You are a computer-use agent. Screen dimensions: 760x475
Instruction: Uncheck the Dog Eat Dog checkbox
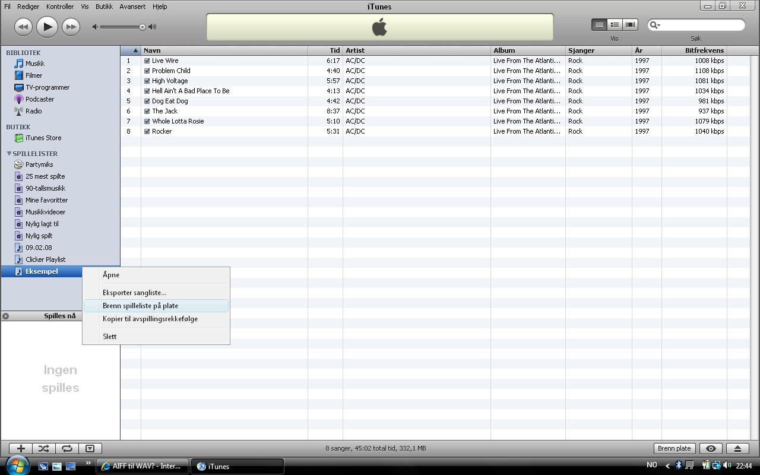pos(147,101)
